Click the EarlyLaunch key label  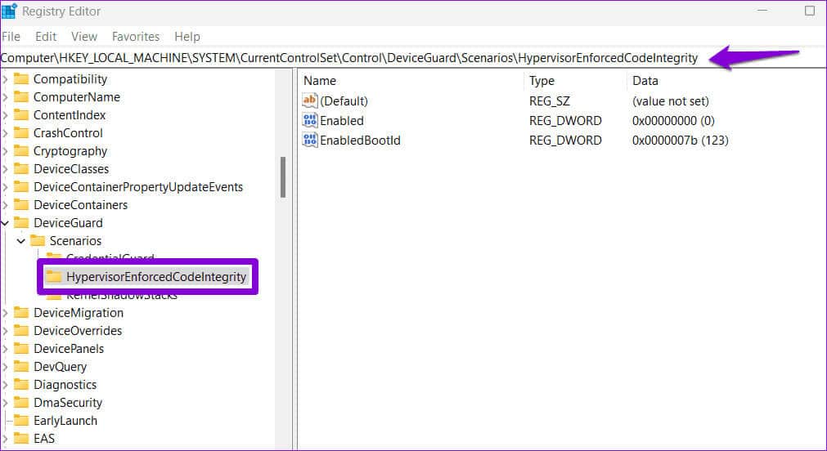(x=65, y=421)
